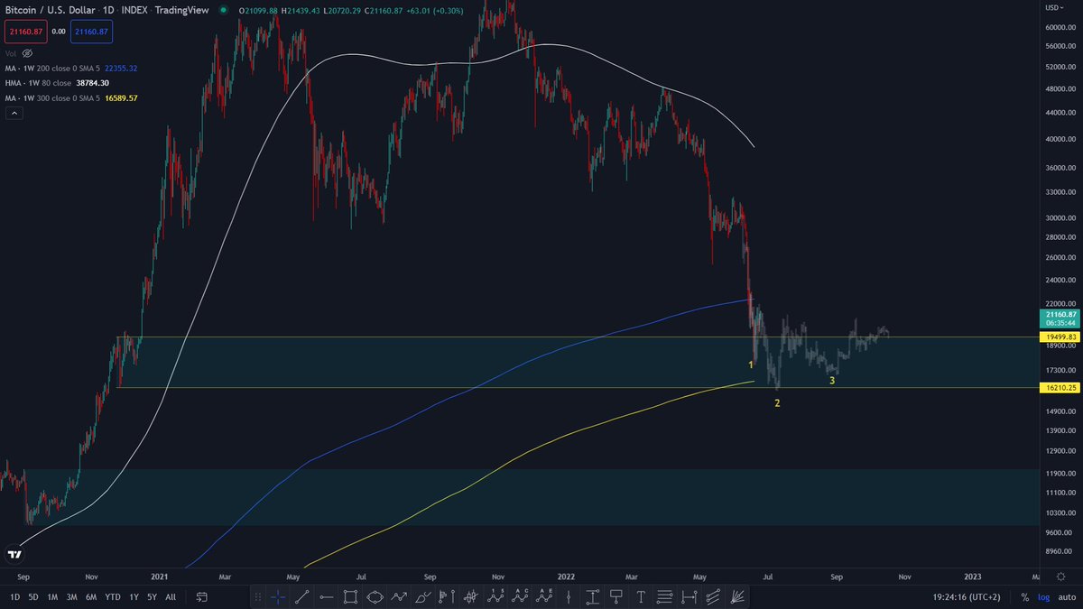The image size is (1083, 609).
Task: Select the Elliott wave 1-5 tool
Action: tap(495, 596)
